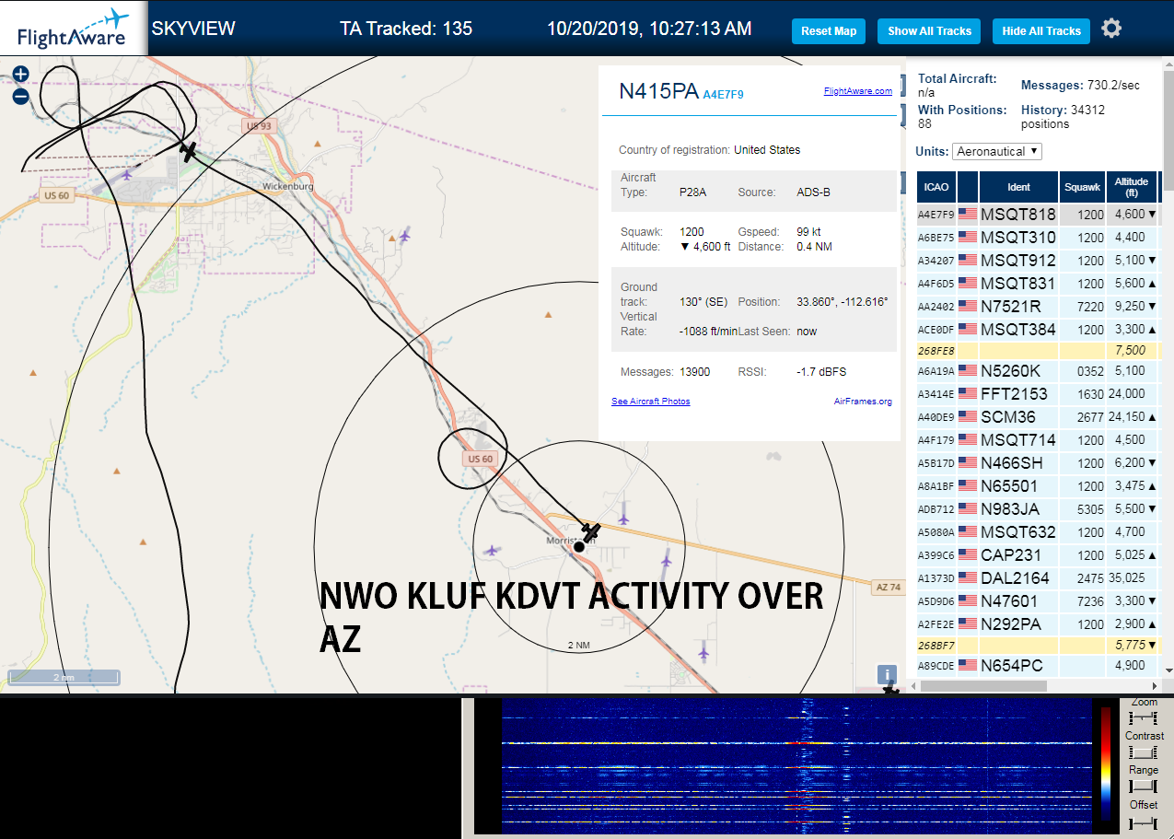Select MSQT714 row in aircraft list
Screen dimensions: 1174x839
pos(1037,440)
